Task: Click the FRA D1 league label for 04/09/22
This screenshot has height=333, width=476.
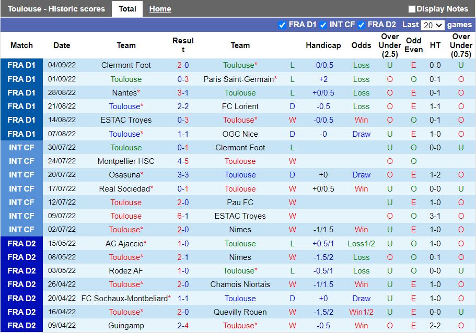Action: tap(21, 65)
